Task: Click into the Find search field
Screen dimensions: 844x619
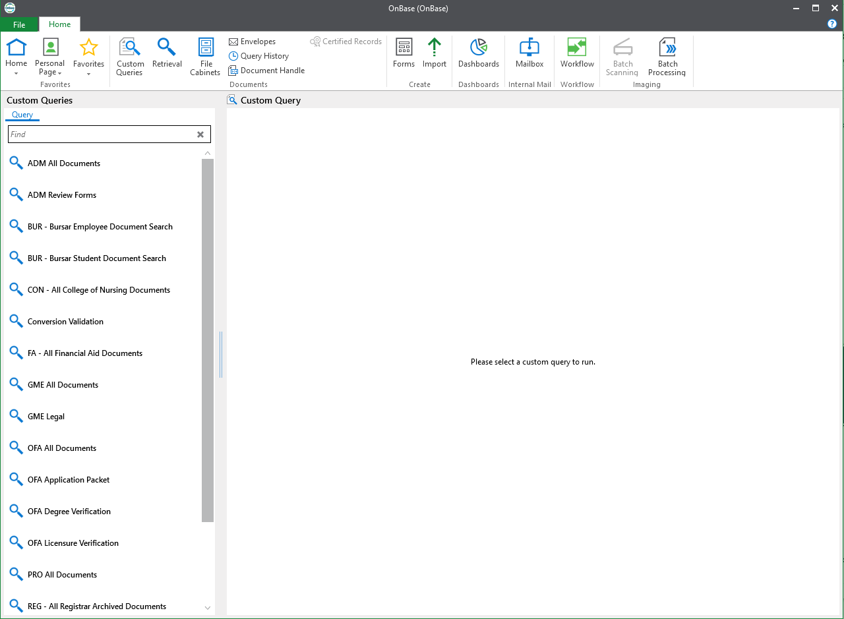Action: (x=102, y=134)
